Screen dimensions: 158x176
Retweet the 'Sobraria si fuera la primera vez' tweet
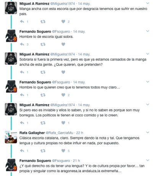pyautogui.click(x=43, y=72)
